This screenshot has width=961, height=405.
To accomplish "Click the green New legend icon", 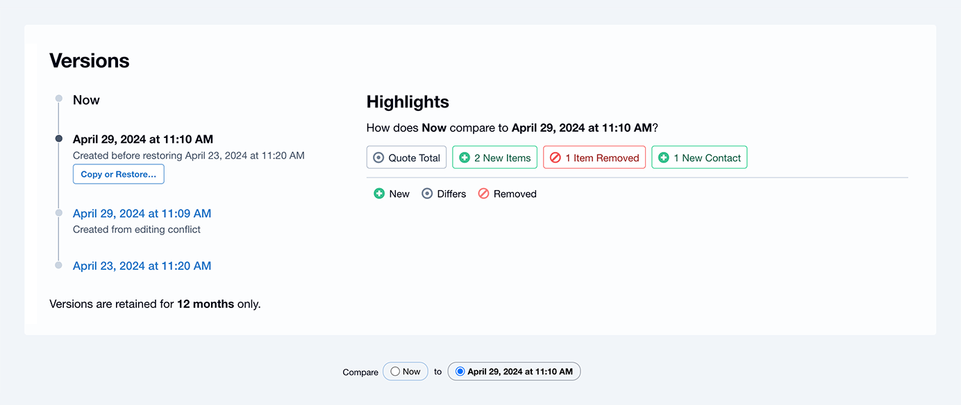I will click(x=379, y=193).
